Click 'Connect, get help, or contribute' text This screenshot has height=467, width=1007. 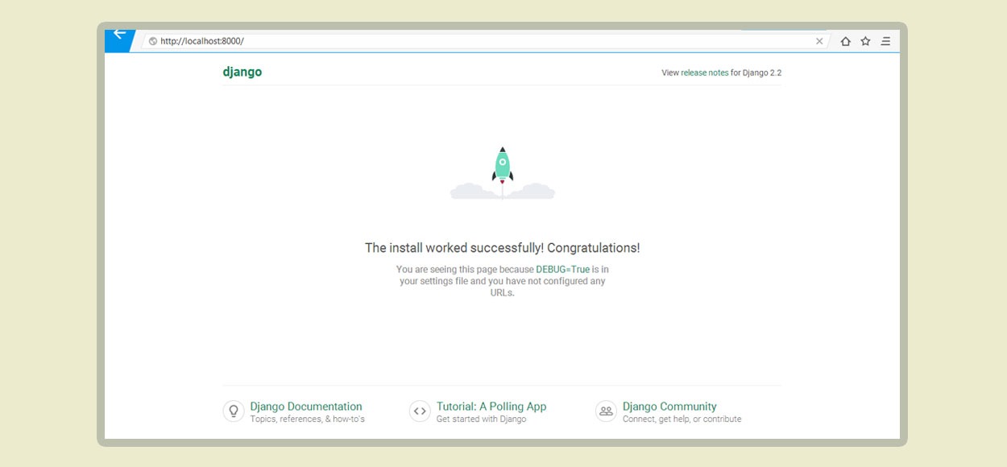[682, 419]
